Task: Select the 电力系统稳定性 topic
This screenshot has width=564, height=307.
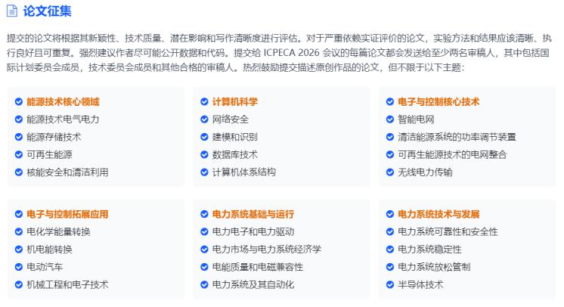Action: [429, 250]
